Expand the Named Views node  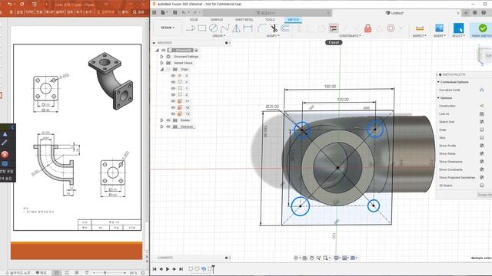click(x=162, y=63)
